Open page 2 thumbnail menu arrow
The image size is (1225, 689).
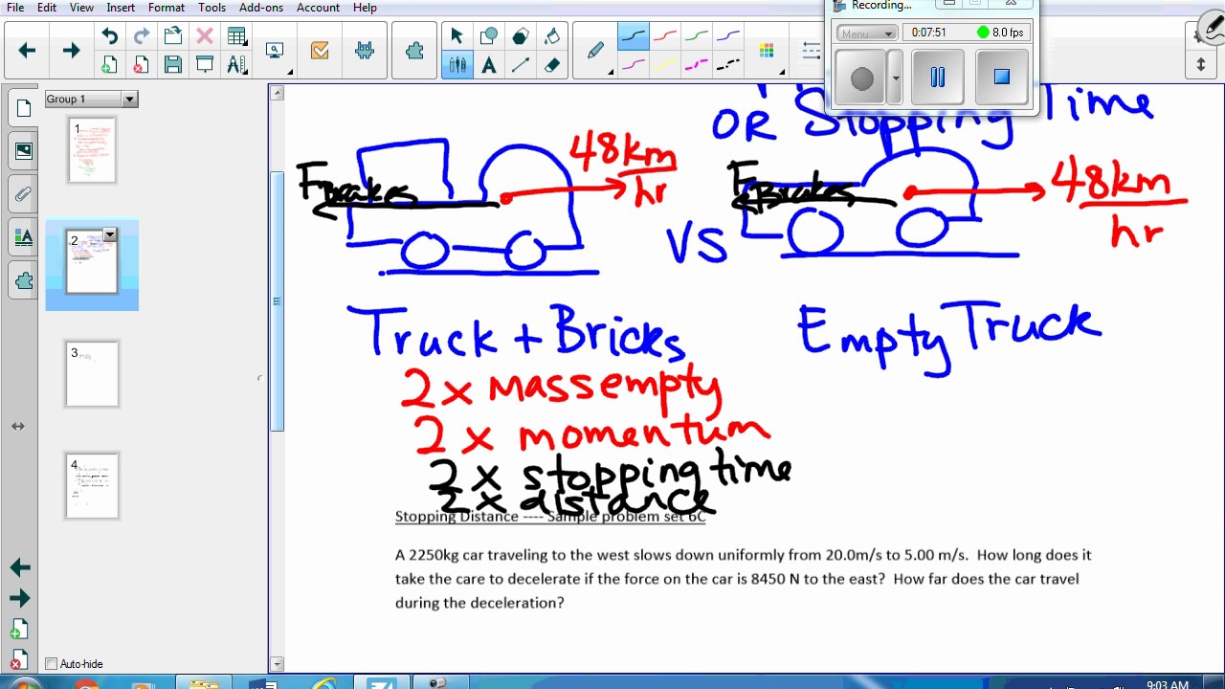pyautogui.click(x=110, y=234)
